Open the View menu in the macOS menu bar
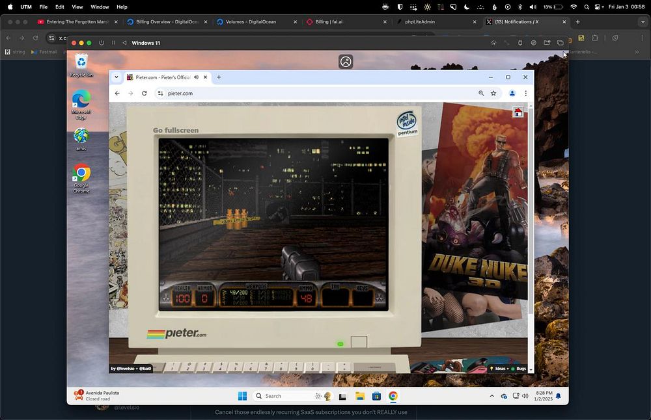Screen dimensions: 651x420 click(77, 7)
